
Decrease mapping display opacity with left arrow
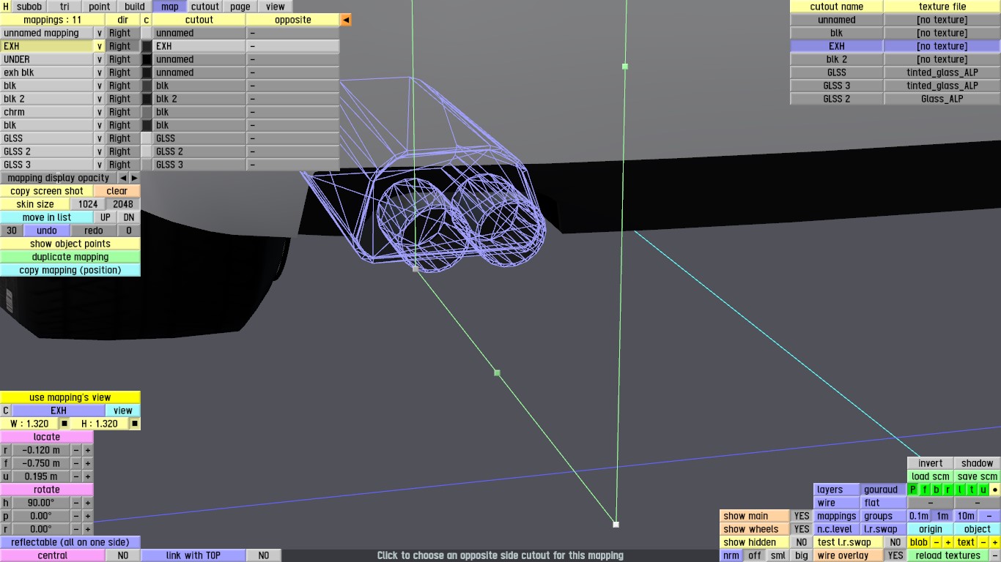pyautogui.click(x=123, y=178)
